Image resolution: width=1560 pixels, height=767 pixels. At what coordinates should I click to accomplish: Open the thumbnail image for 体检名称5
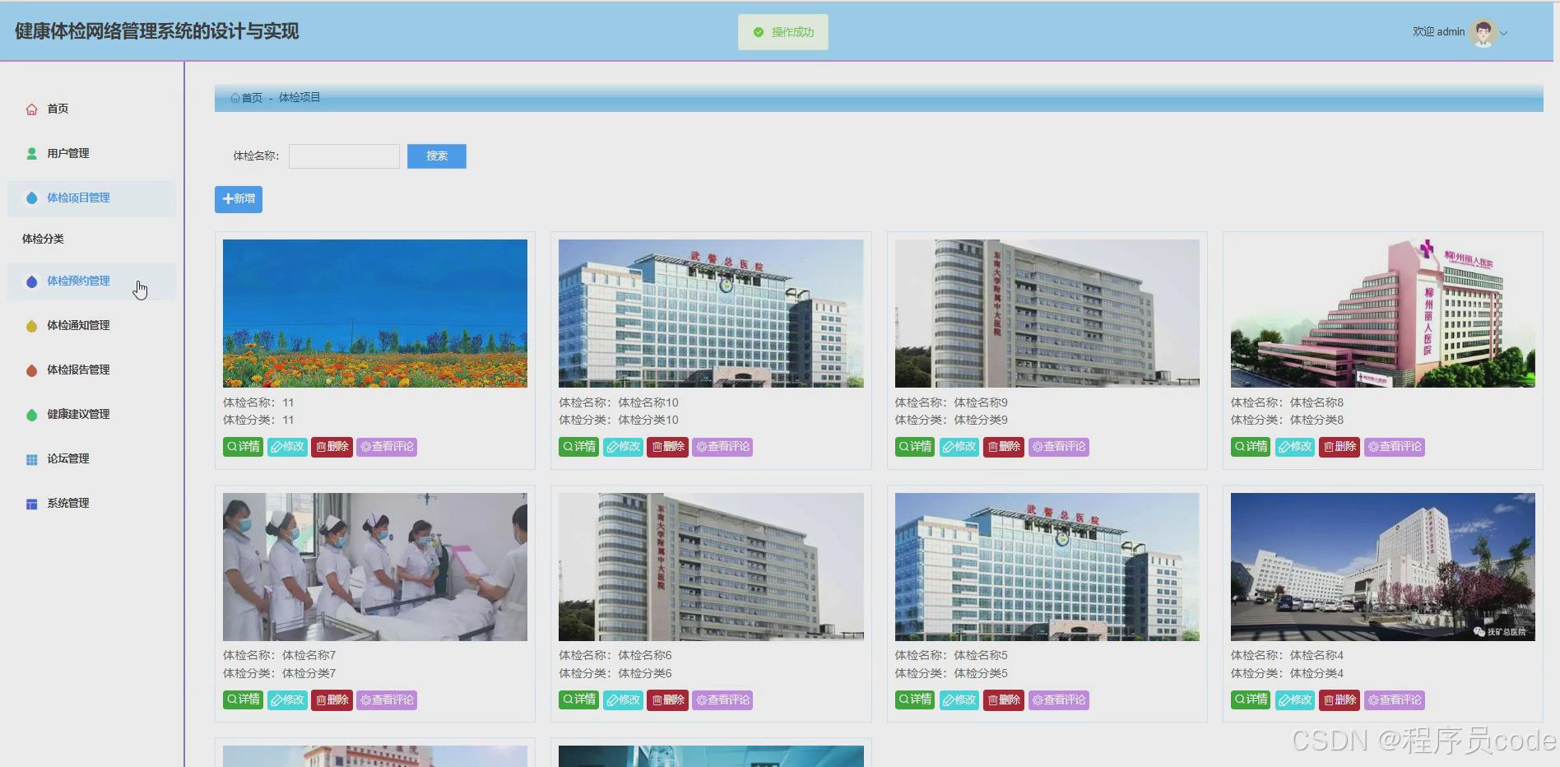pos(1047,567)
